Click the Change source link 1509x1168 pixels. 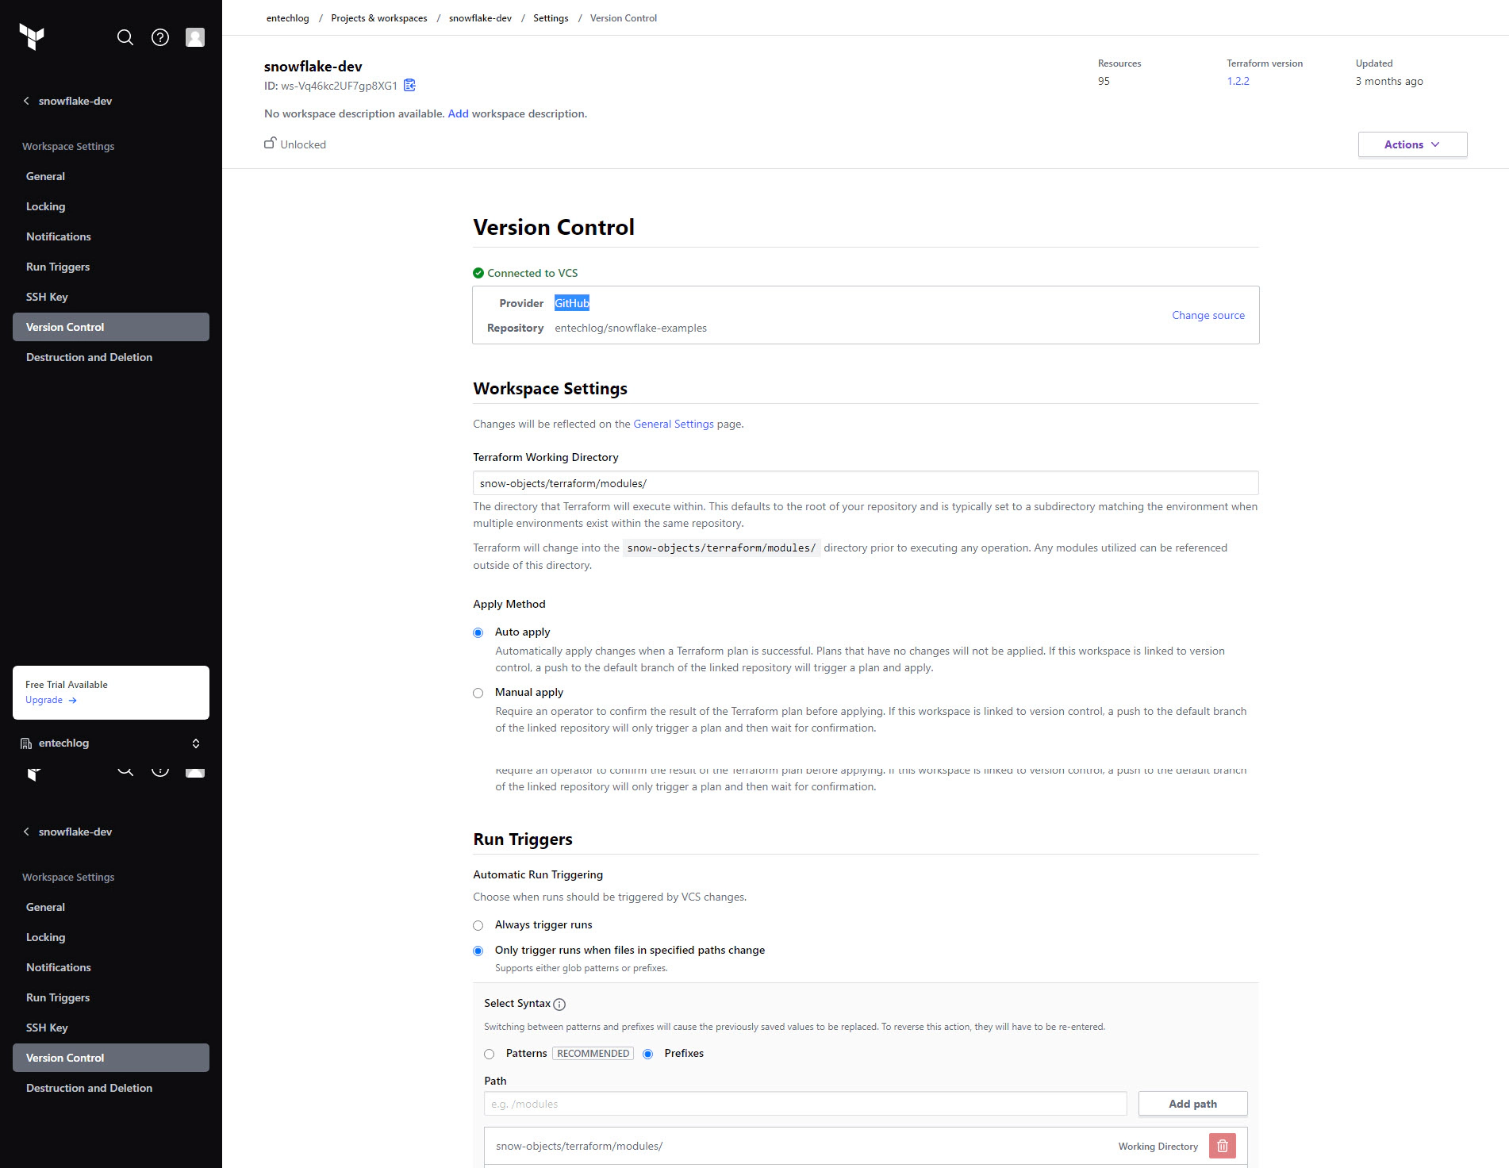(x=1208, y=315)
